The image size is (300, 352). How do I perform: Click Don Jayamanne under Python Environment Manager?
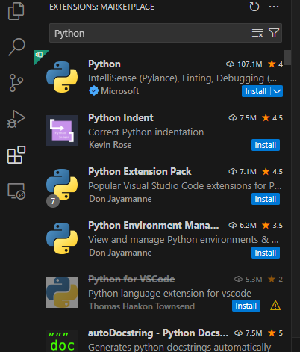[x=120, y=253]
